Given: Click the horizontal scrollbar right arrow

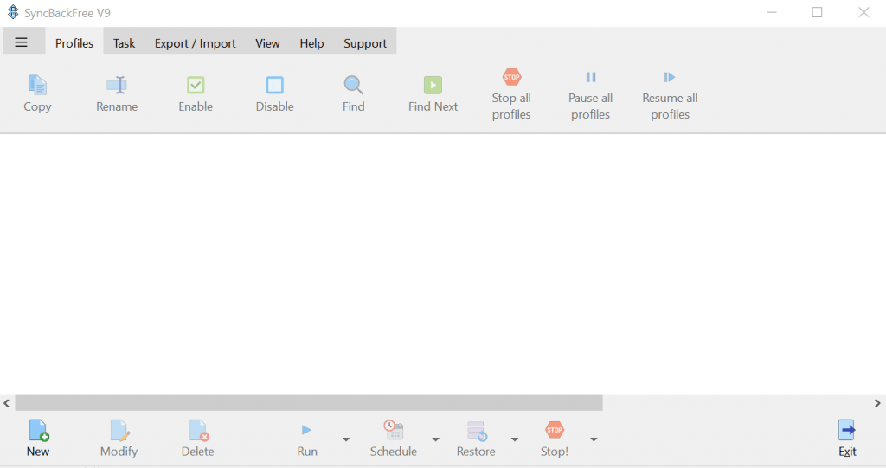Looking at the screenshot, I should 877,403.
